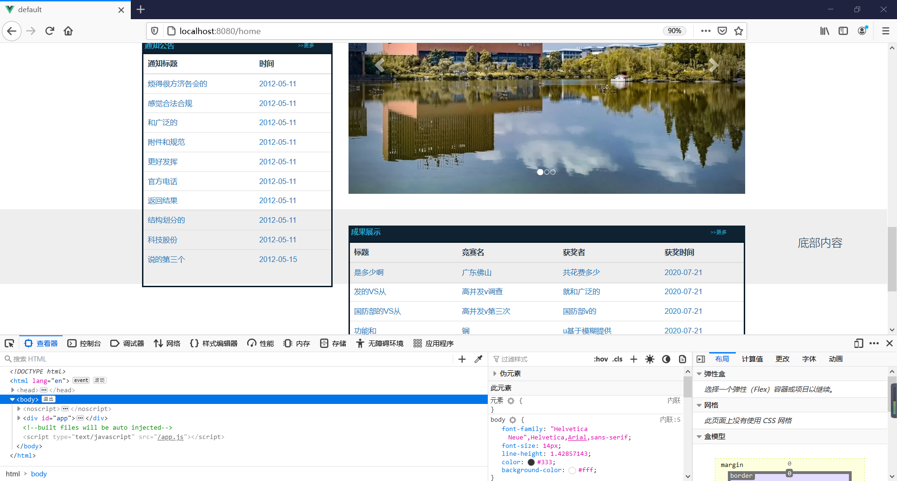This screenshot has height=481, width=897.
Task: Open the 性能 performance tab
Action: click(260, 343)
